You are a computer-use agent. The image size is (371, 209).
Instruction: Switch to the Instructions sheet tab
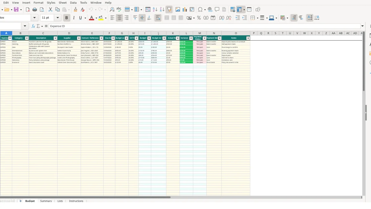(76, 201)
